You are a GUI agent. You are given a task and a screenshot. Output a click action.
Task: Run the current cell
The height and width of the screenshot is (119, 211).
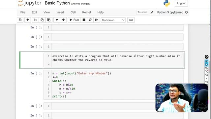pyautogui.click(x=74, y=20)
